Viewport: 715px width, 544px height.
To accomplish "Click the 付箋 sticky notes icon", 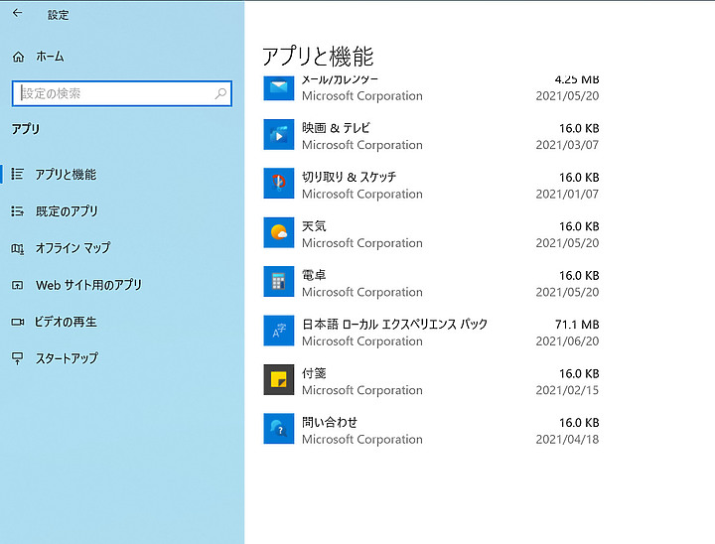I will (279, 379).
